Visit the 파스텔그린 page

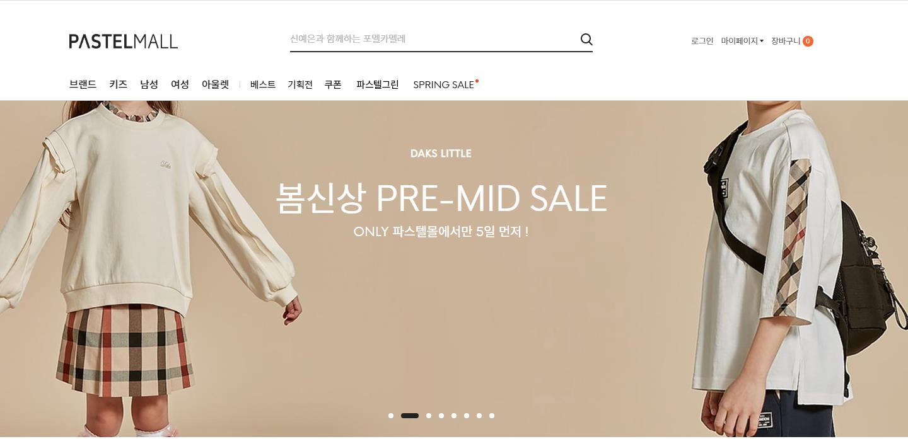[377, 84]
